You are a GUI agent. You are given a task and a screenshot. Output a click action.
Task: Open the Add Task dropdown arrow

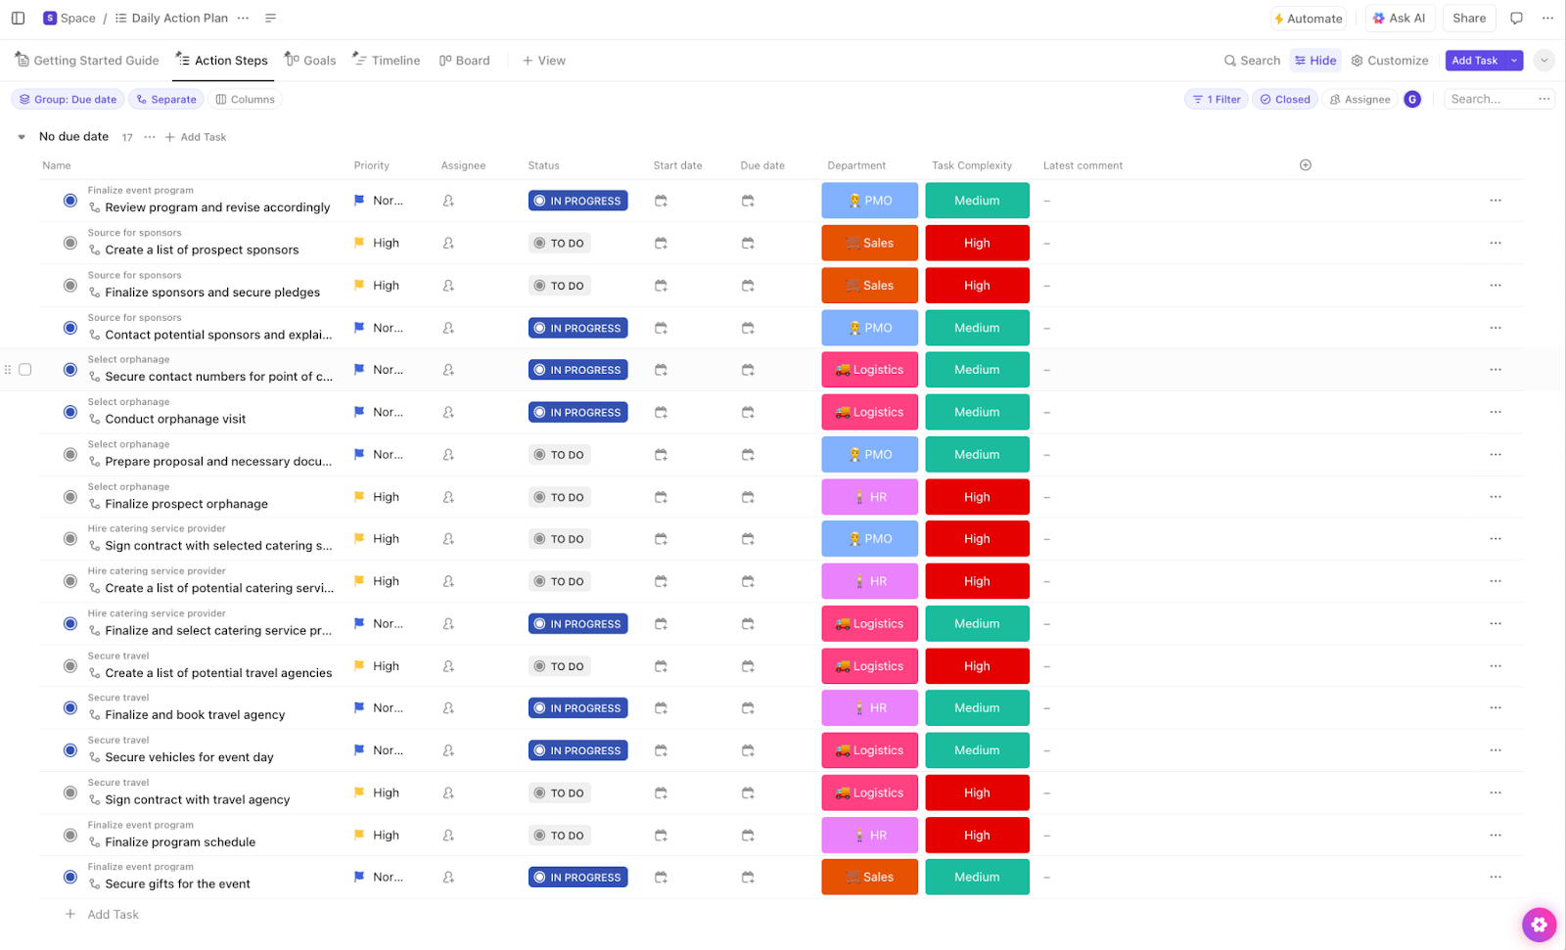click(1514, 61)
